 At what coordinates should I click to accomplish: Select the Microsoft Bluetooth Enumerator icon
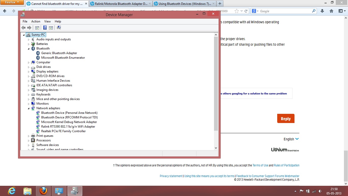pos(38,58)
